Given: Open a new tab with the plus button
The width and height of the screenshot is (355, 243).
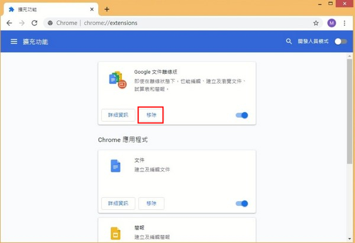Looking at the screenshot, I should [107, 9].
